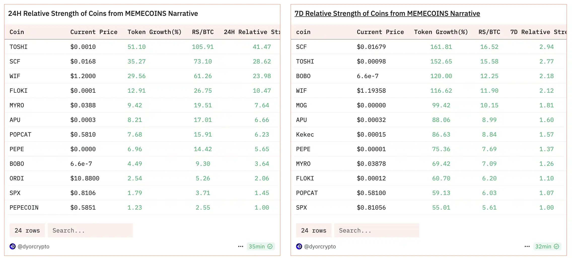Open @dyorcrypto profile link in 24H panel
Viewport: 572px width, 261px height.
(33, 246)
